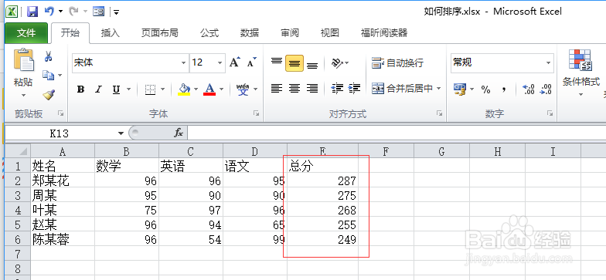Switch to the 审阅 tab
The width and height of the screenshot is (606, 280).
pyautogui.click(x=290, y=33)
